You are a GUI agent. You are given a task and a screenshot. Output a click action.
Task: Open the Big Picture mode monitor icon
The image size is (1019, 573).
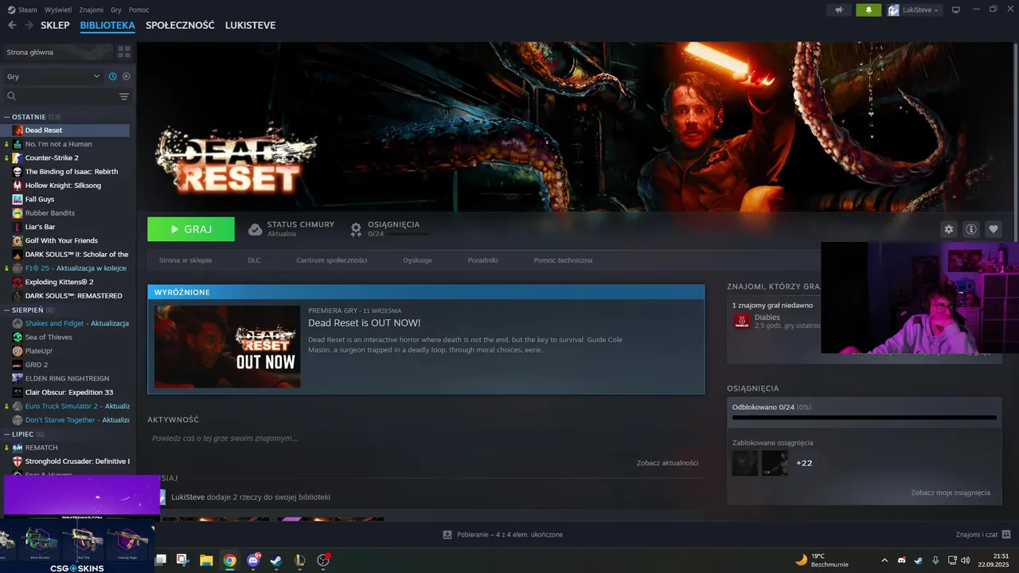click(956, 10)
